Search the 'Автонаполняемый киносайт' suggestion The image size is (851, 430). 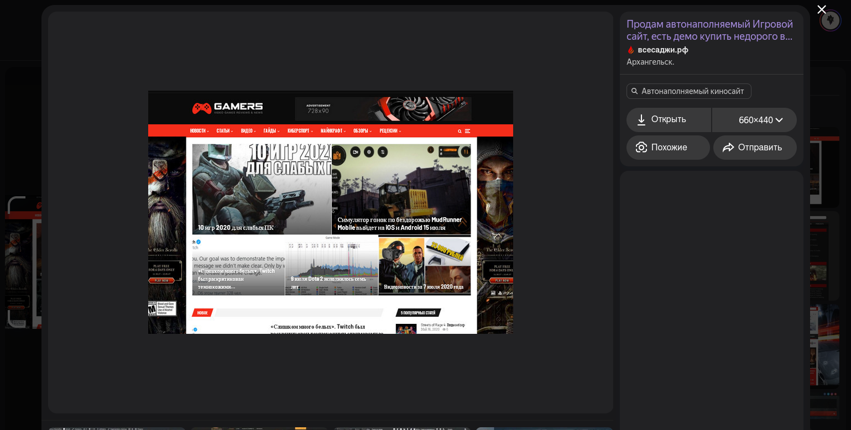tap(692, 91)
